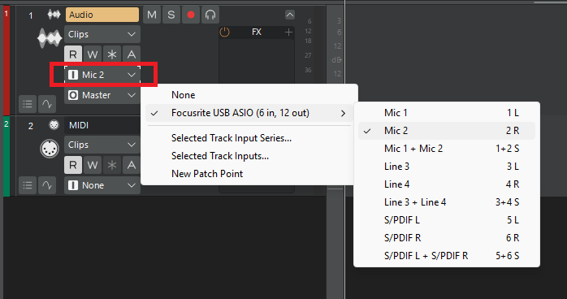Click the freeze asterisk button on Audio track
The height and width of the screenshot is (299, 567).
coord(112,54)
